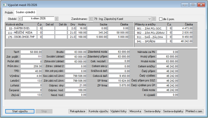The width and height of the screenshot is (208, 118).
Task: Go to next period with right arrow
Action: pyautogui.click(x=56, y=19)
